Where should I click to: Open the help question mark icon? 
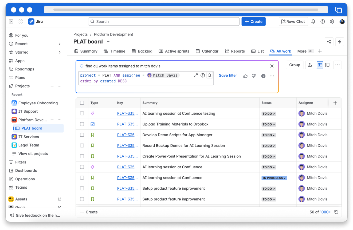[323, 22]
